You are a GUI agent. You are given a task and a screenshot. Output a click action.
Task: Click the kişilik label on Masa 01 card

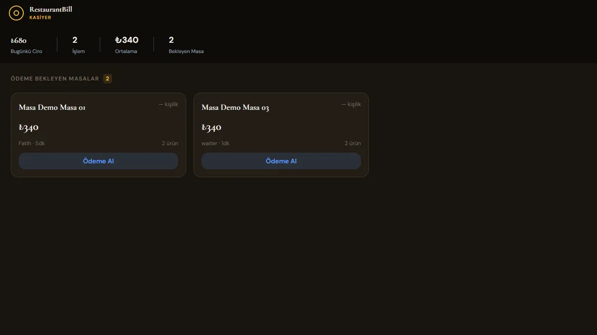point(168,104)
